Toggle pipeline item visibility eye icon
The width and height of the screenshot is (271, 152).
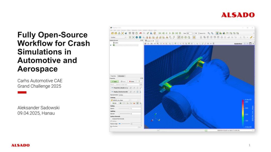(111, 45)
